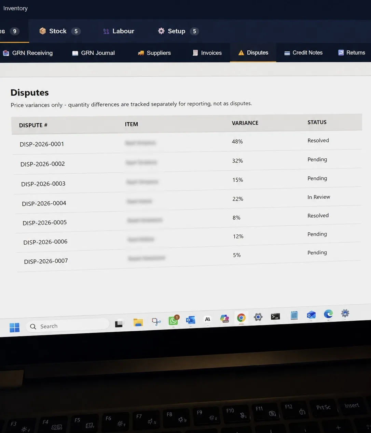Open File Explorer from the taskbar
This screenshot has height=433, width=371.
point(138,322)
